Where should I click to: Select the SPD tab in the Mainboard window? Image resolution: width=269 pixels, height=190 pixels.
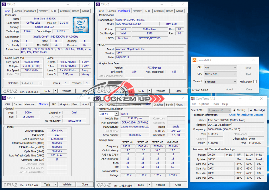pyautogui.click(x=148, y=11)
